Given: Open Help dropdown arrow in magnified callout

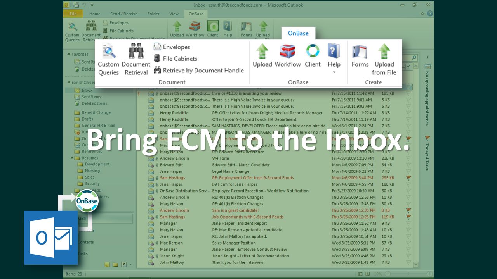Looking at the screenshot, I should (334, 72).
